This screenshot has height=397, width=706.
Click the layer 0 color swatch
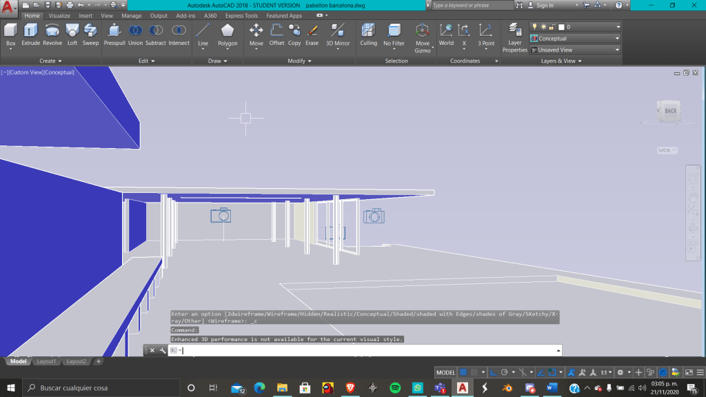click(x=561, y=27)
